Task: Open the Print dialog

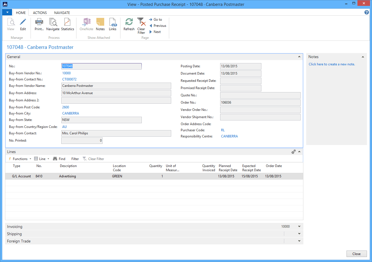Action: pyautogui.click(x=39, y=24)
